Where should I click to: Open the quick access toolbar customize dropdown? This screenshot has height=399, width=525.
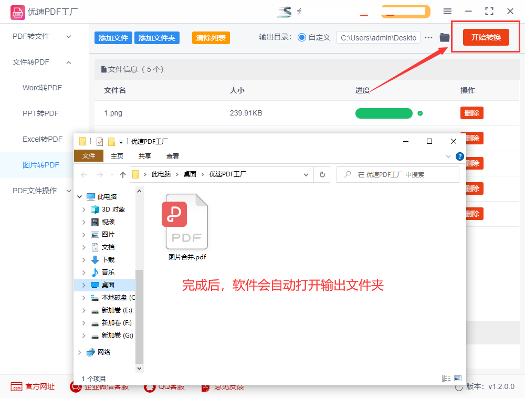pos(121,142)
